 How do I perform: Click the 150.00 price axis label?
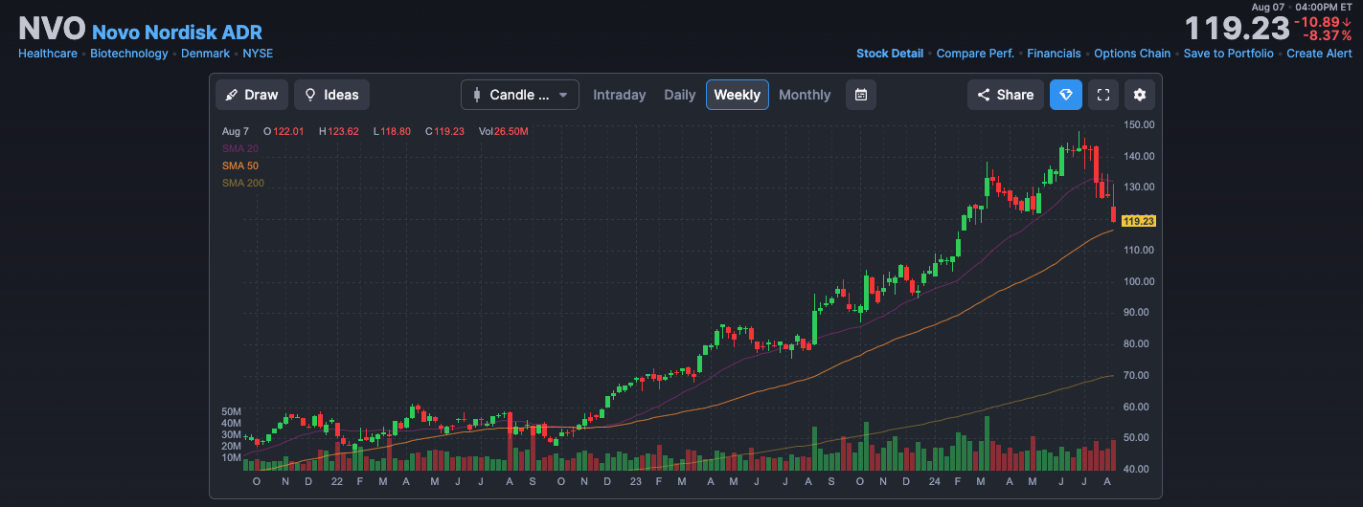coord(1139,124)
